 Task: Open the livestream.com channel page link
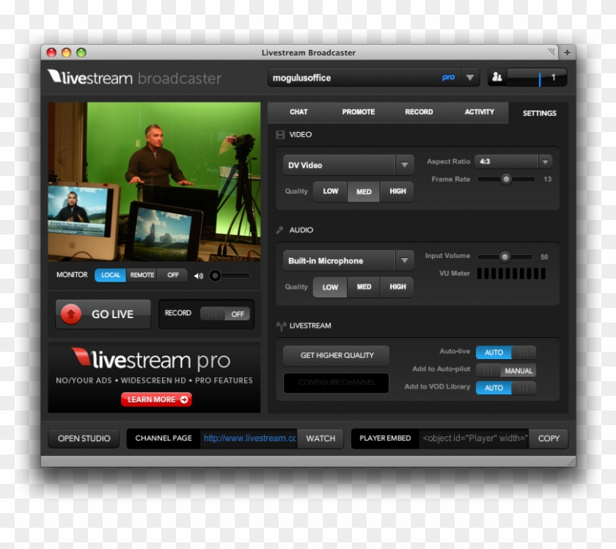tap(249, 438)
